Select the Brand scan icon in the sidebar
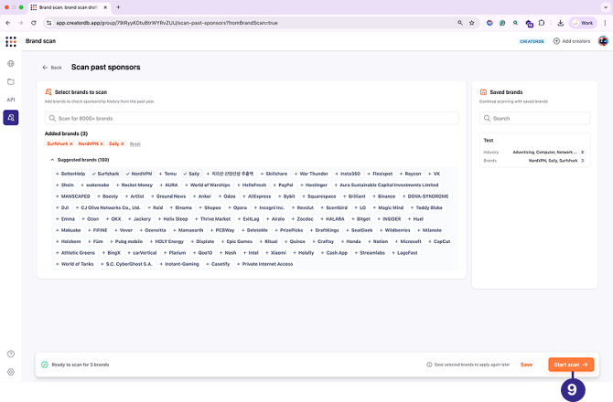613x402 pixels. pyautogui.click(x=11, y=117)
